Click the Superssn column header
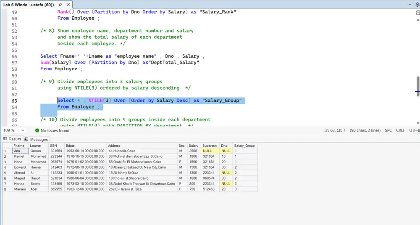This screenshot has height=225, width=420. pyautogui.click(x=210, y=146)
